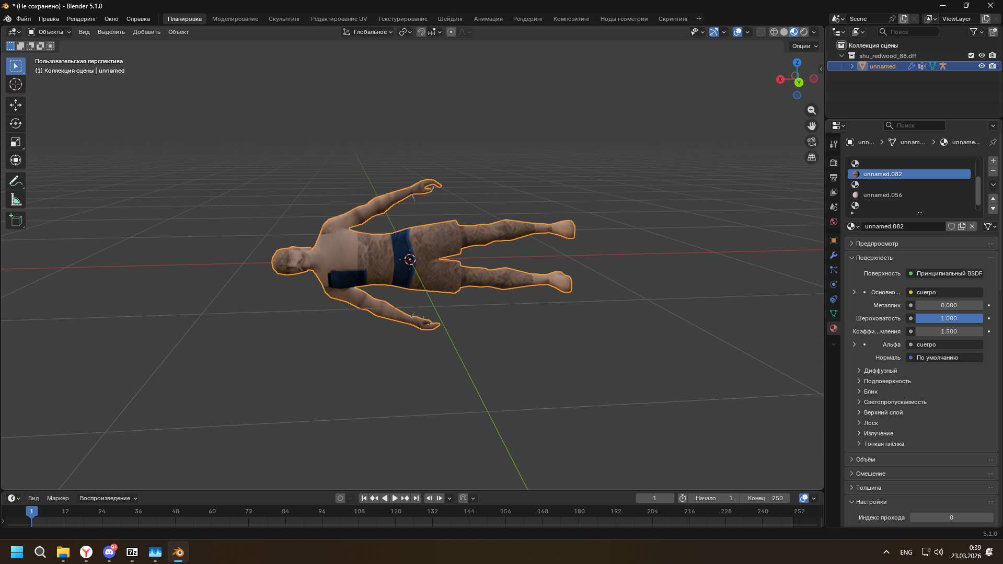Select the Measure tool

tap(16, 200)
